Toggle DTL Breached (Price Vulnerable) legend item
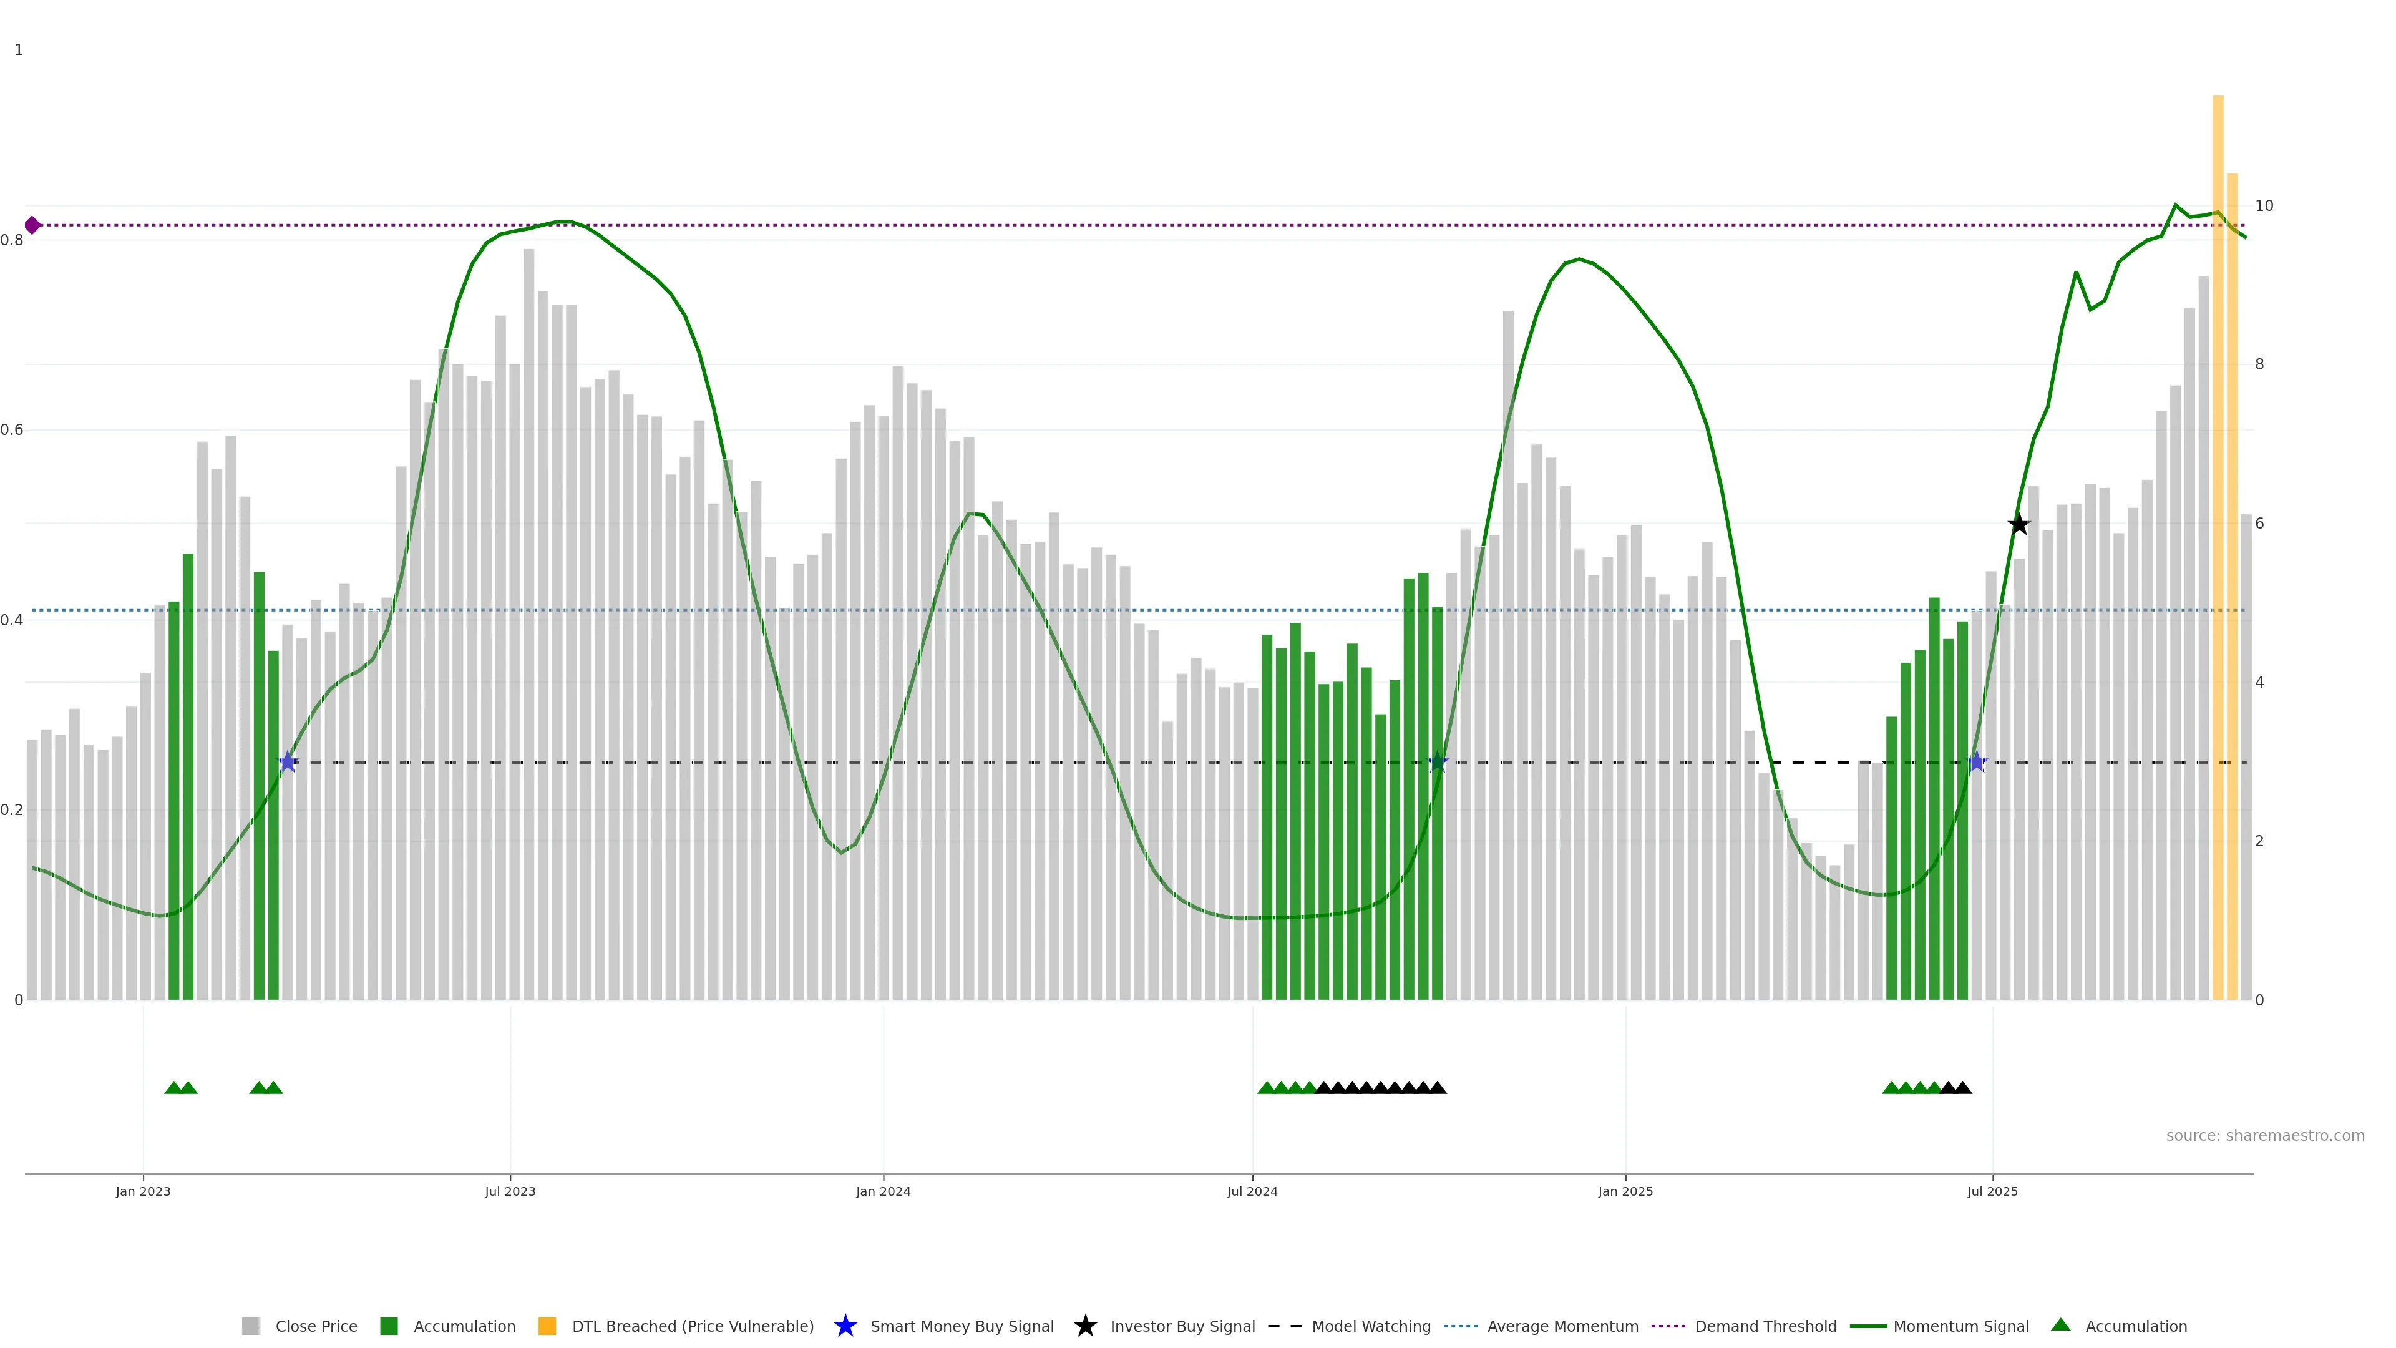2396x1348 pixels. (x=692, y=1326)
